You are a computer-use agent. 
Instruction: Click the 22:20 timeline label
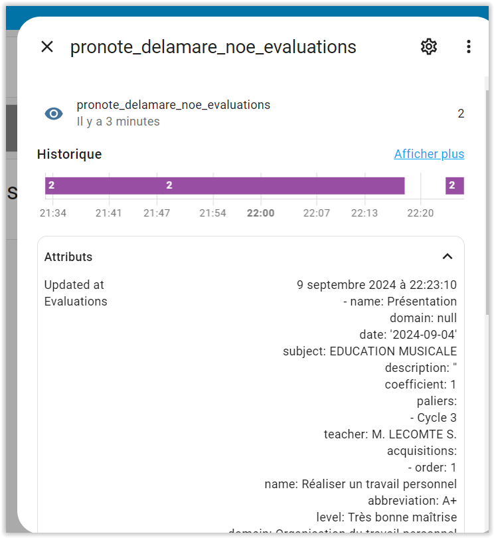click(x=420, y=213)
